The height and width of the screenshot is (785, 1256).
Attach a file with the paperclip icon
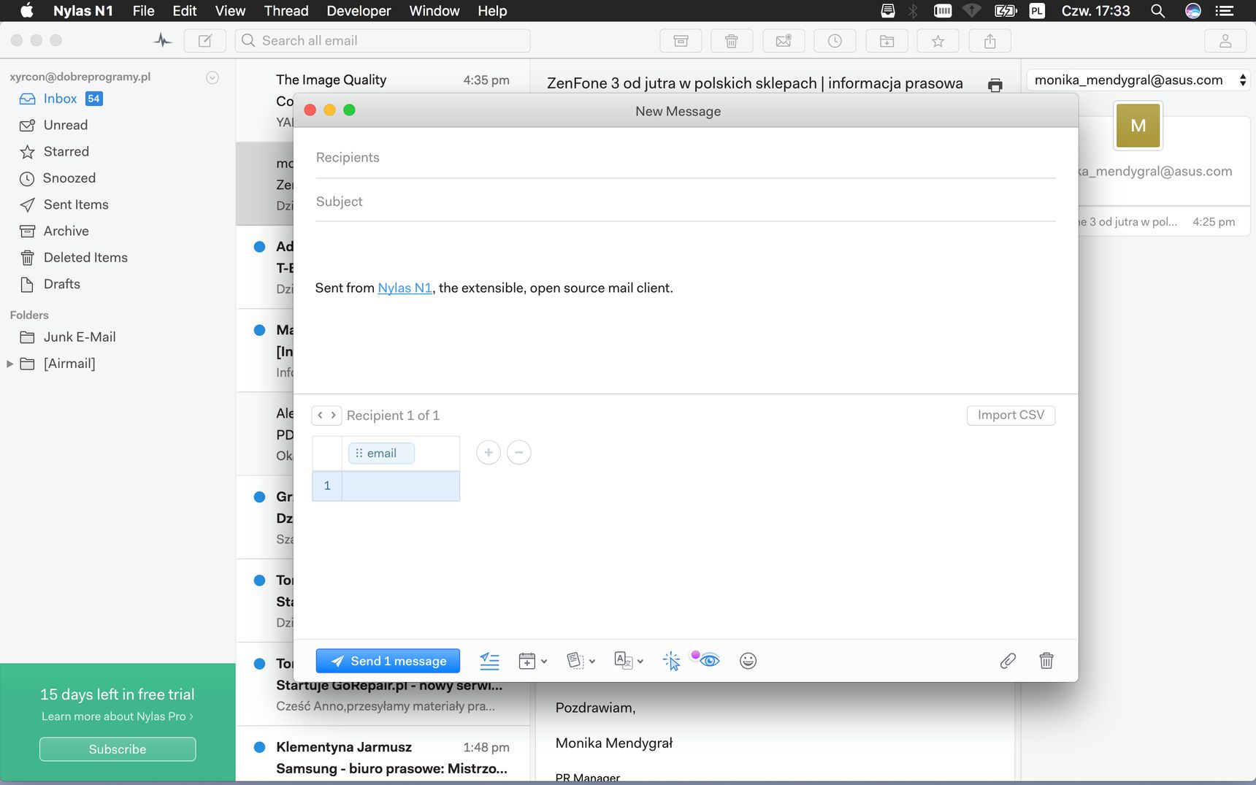coord(1008,661)
